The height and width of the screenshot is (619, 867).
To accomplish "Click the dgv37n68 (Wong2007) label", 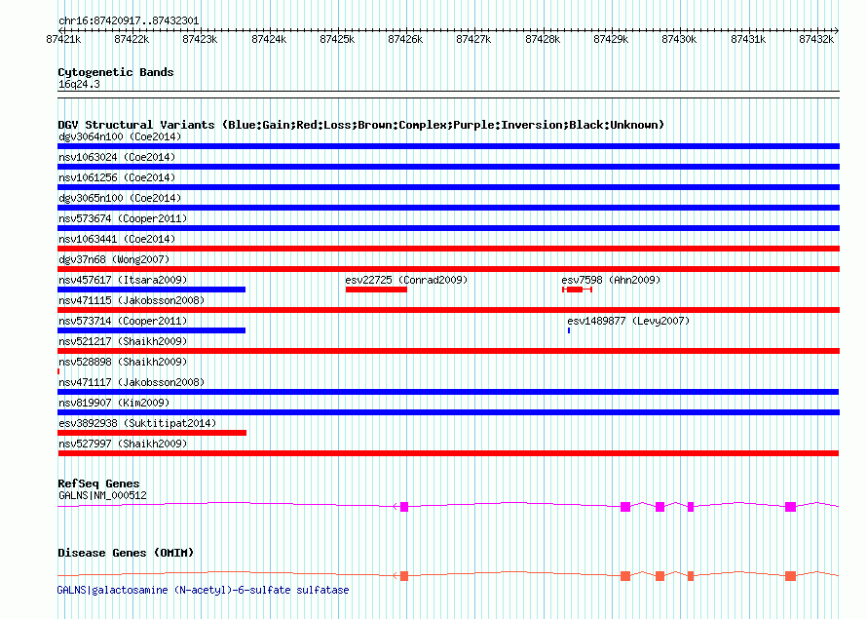I will (x=114, y=259).
